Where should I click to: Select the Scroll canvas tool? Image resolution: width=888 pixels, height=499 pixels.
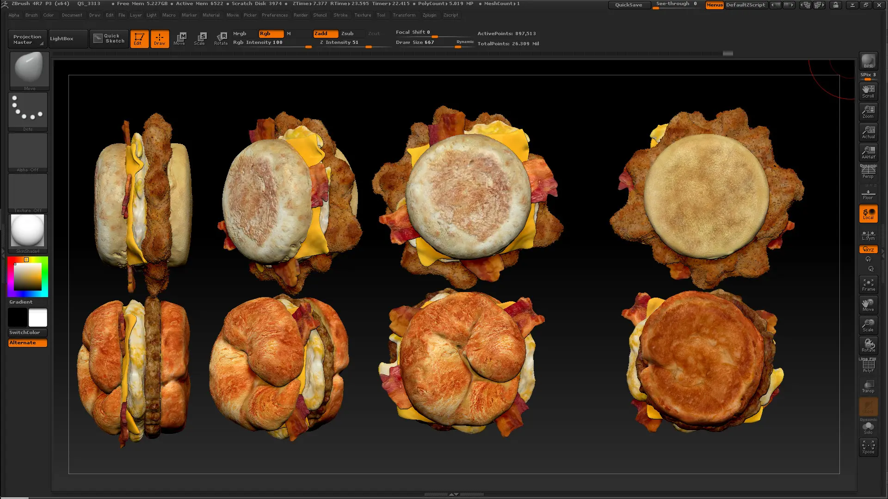click(x=868, y=91)
